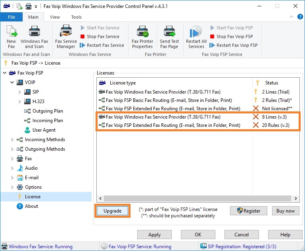Switch to the Main ribbon tab

click(33, 17)
